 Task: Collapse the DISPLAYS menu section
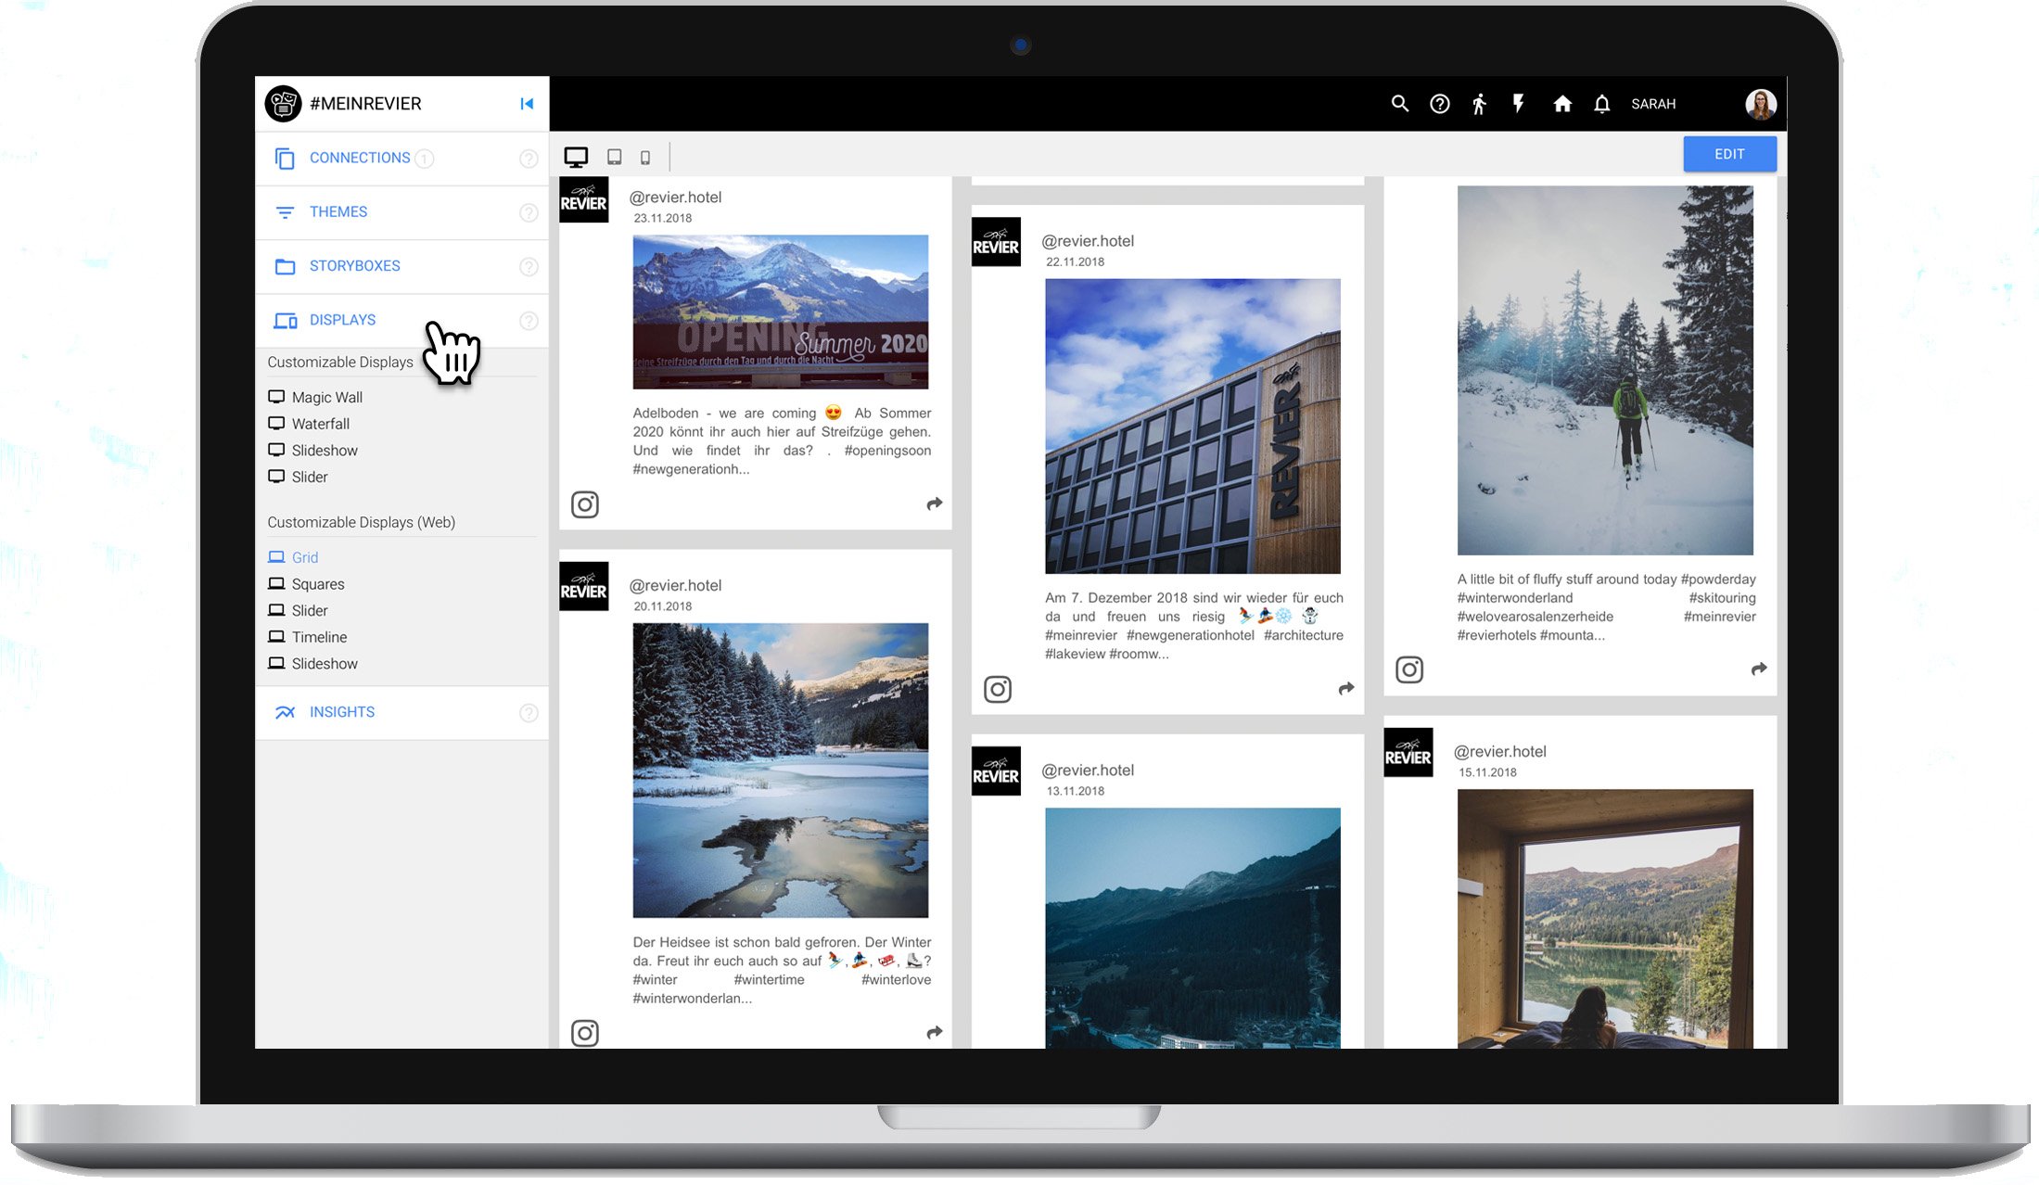pyautogui.click(x=401, y=320)
